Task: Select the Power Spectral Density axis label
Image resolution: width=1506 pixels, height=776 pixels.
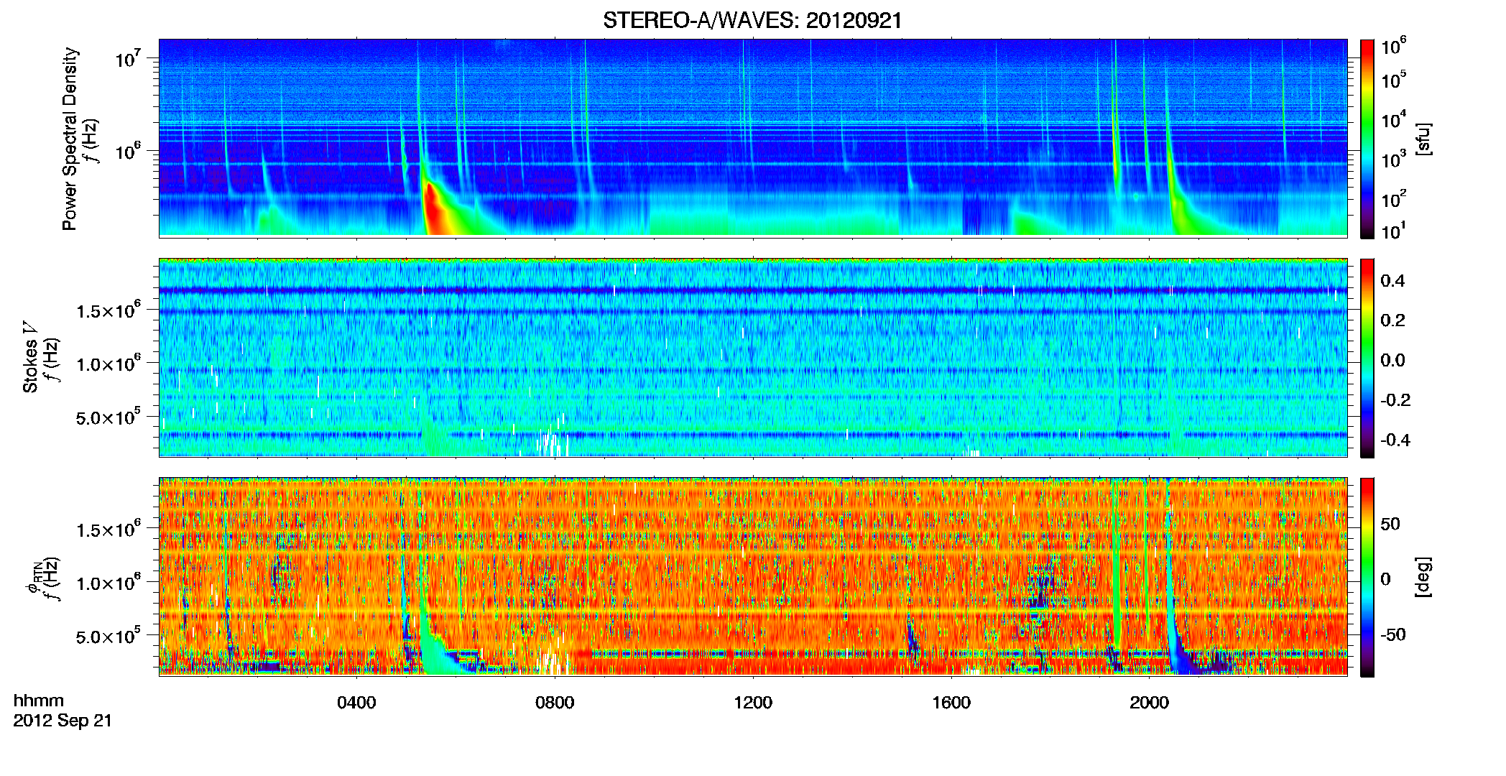Action: pyautogui.click(x=70, y=139)
